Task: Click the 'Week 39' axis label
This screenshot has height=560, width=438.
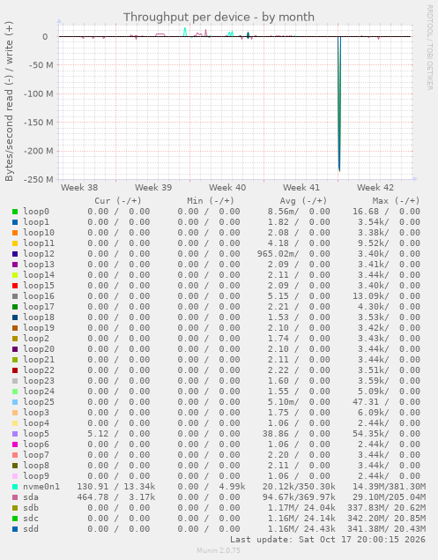Action: click(x=153, y=188)
